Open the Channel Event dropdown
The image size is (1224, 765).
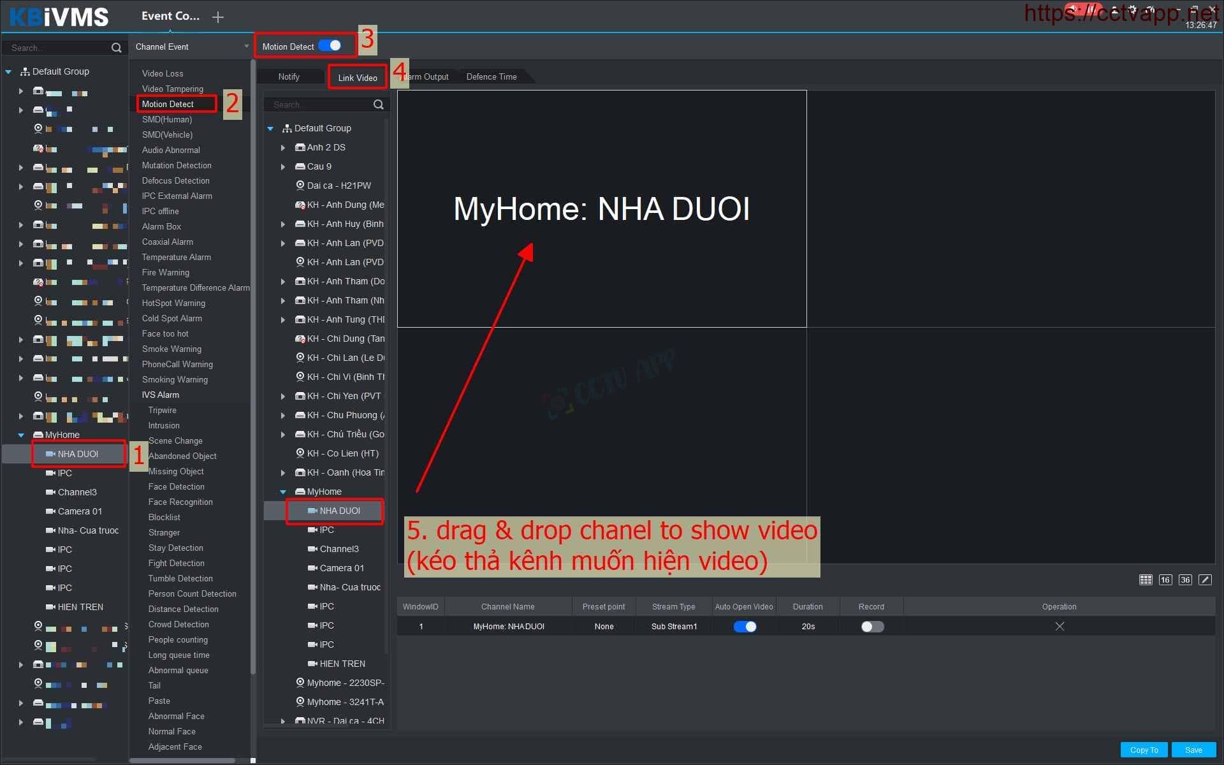coord(246,47)
